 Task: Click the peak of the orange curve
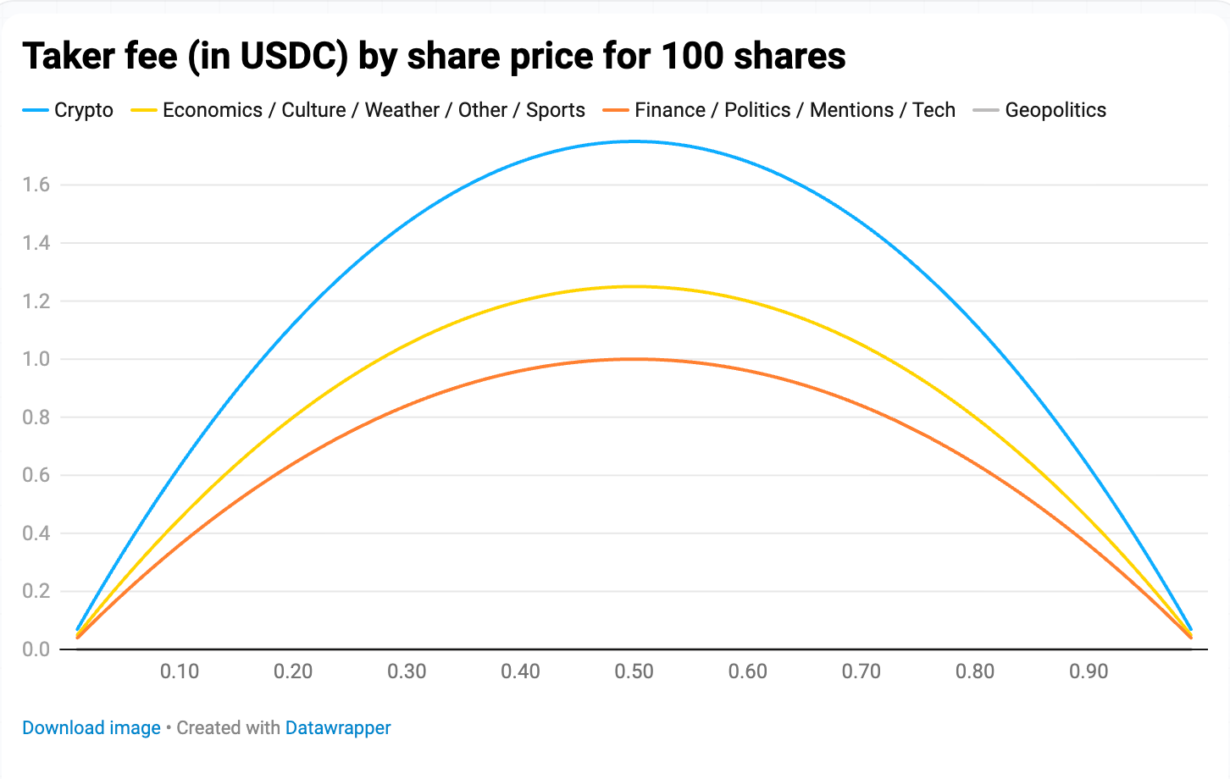click(x=634, y=359)
